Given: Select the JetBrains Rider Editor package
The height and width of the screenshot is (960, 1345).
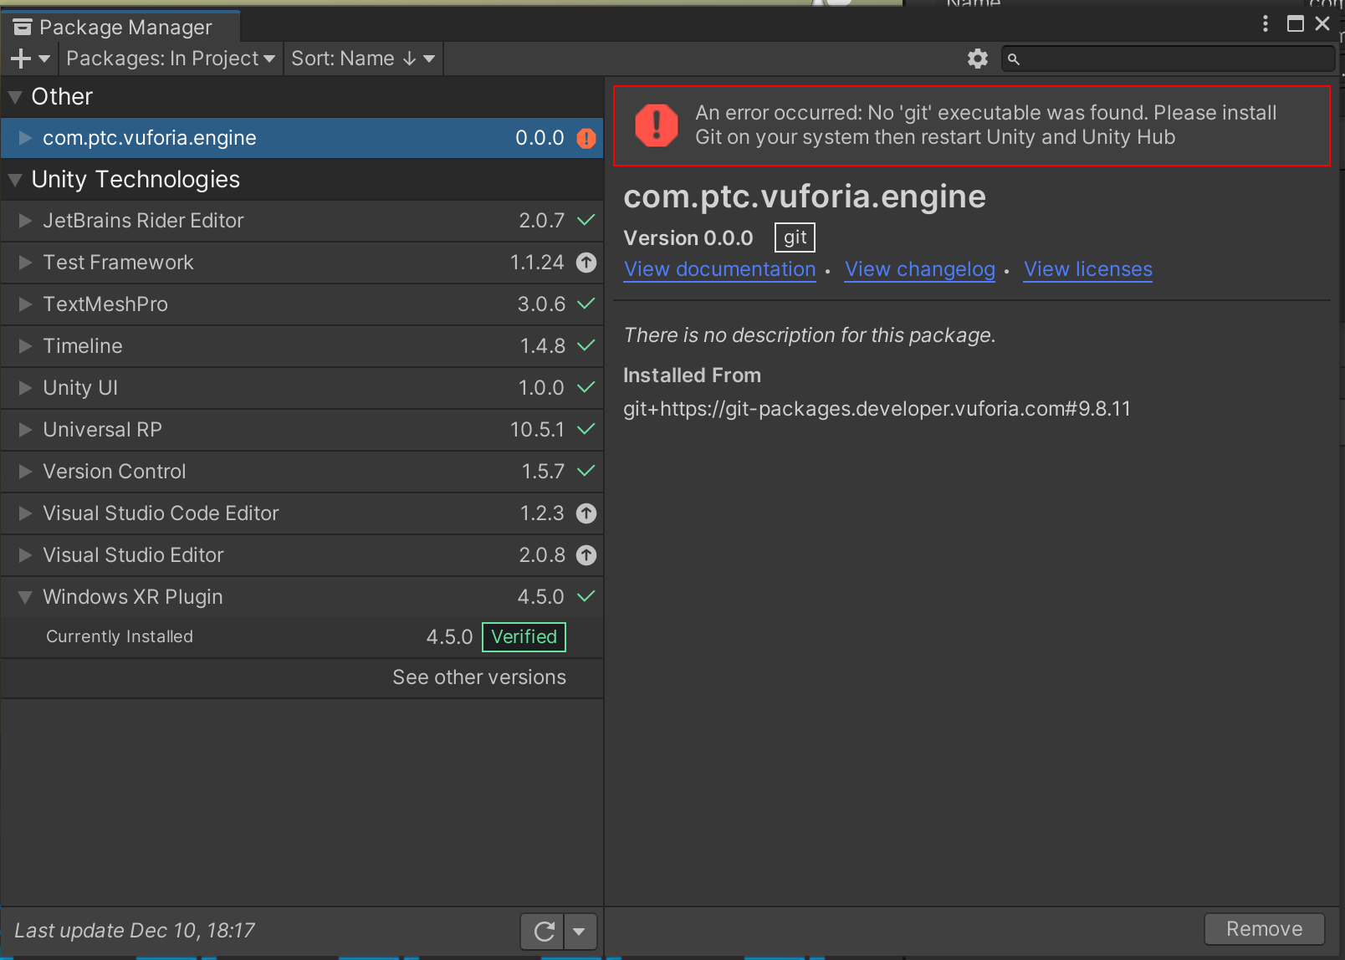Looking at the screenshot, I should [x=302, y=221].
